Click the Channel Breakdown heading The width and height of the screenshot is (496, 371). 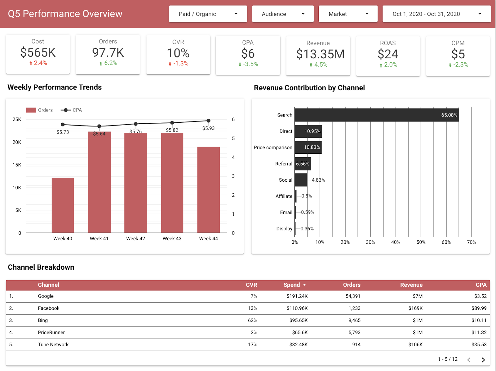(x=41, y=267)
